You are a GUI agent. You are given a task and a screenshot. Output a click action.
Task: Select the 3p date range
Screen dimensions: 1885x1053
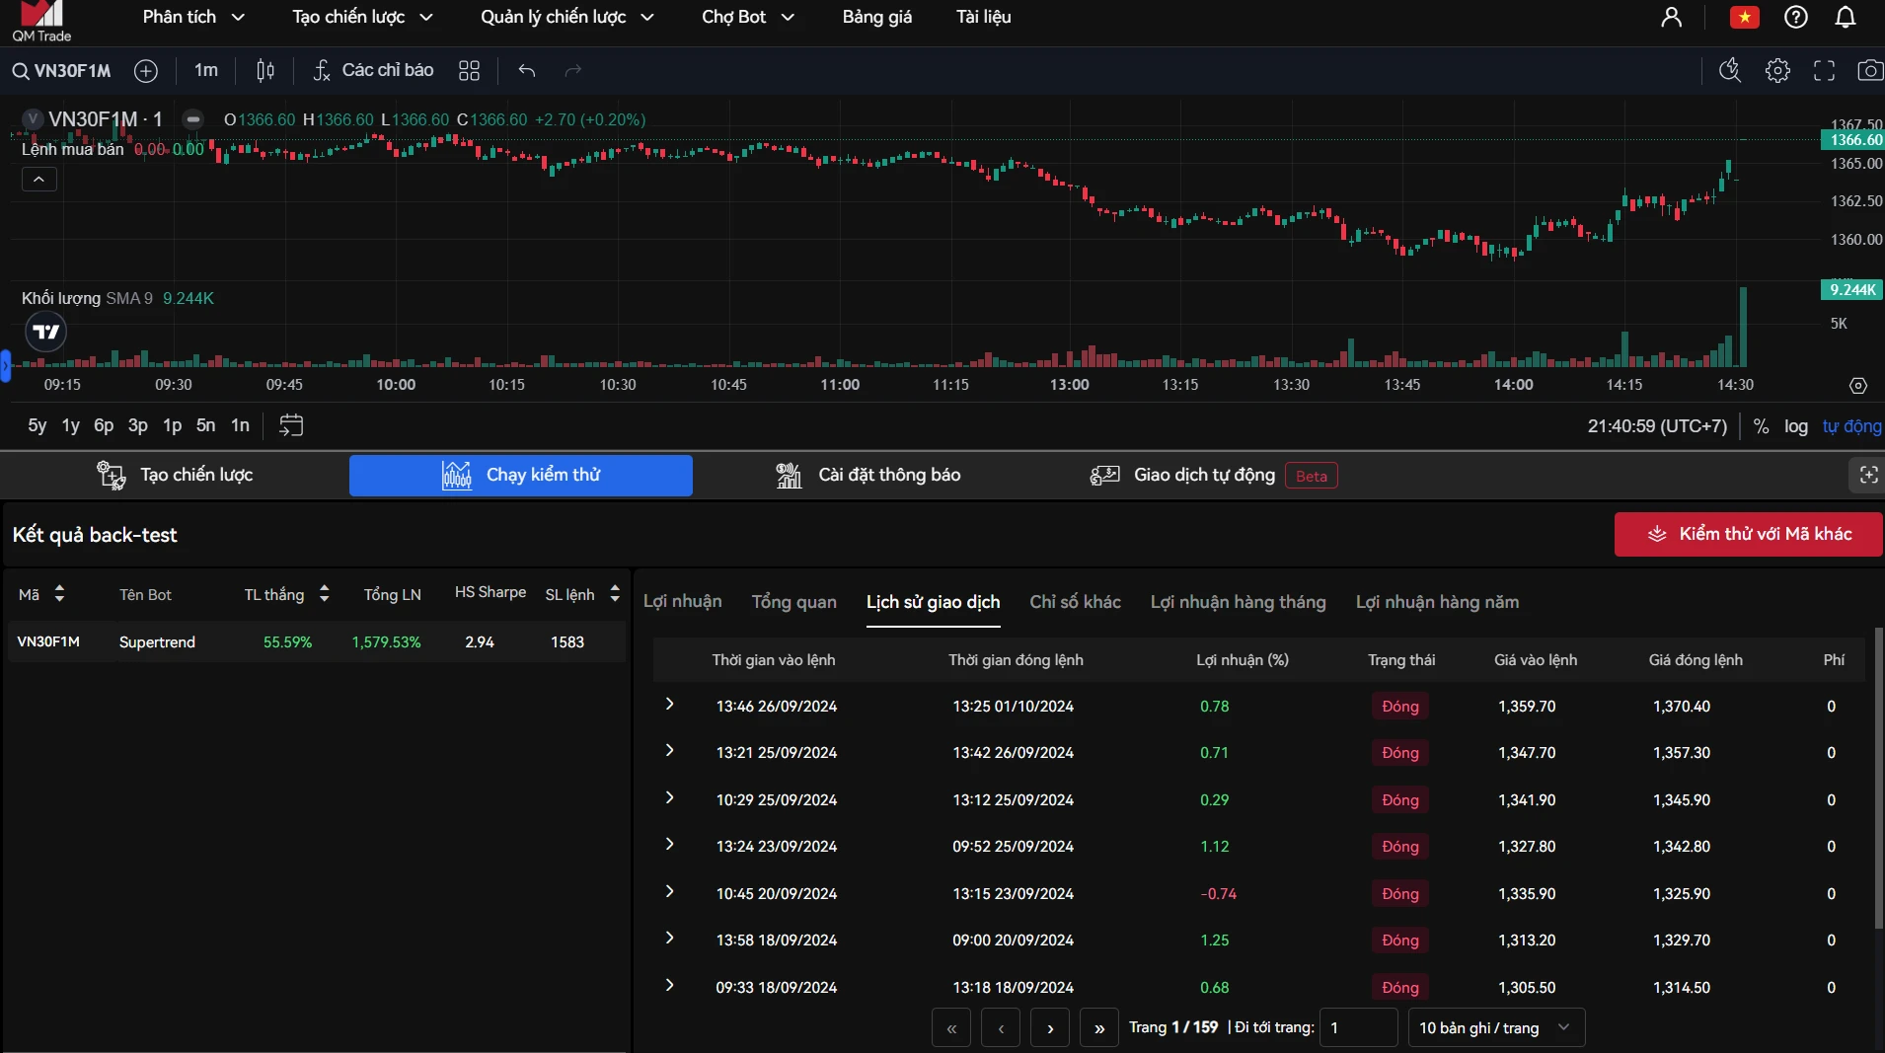(x=138, y=425)
